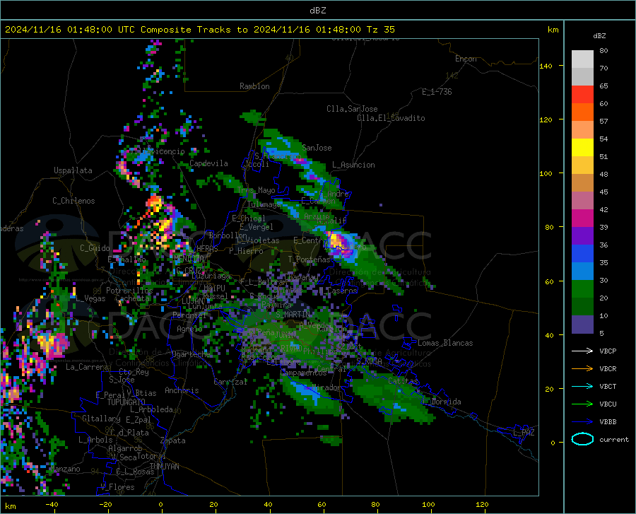Click the 'Ugarteche' place label
Image resolution: width=636 pixels, height=514 pixels.
point(191,354)
